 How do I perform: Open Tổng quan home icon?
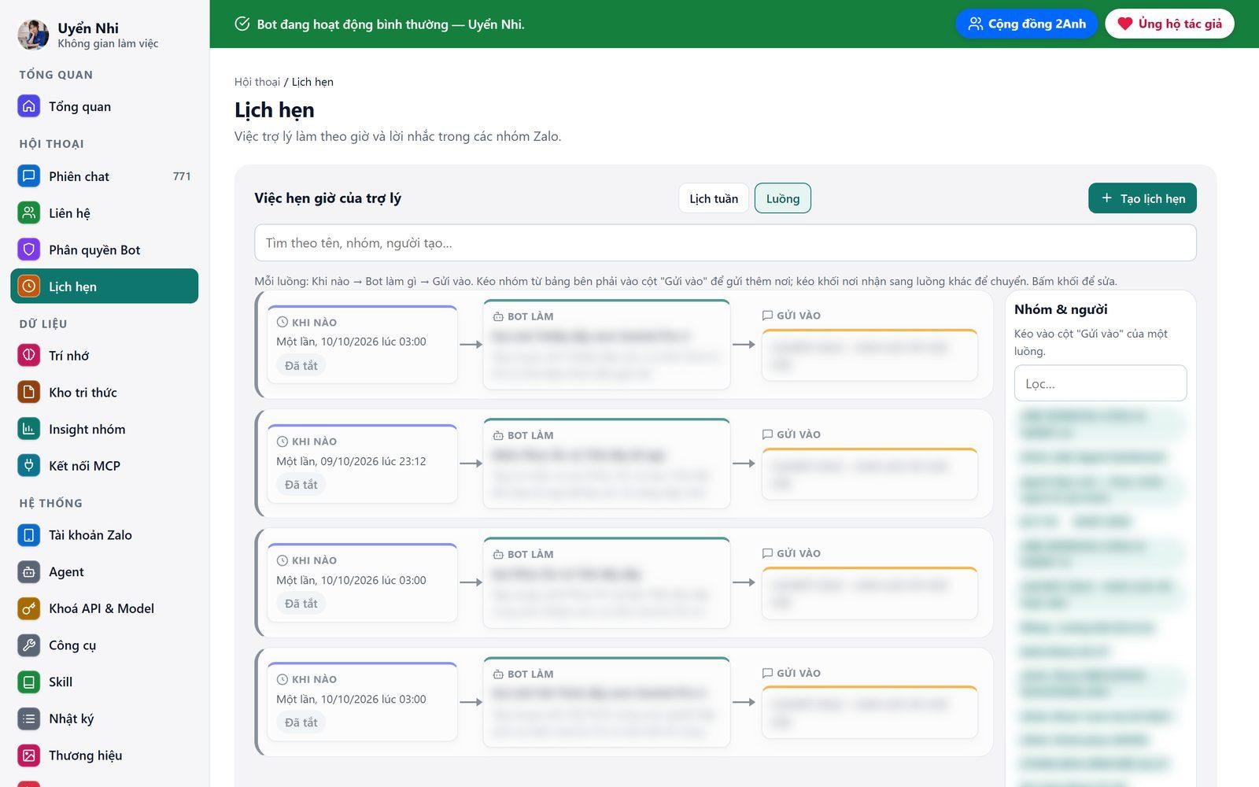point(29,106)
